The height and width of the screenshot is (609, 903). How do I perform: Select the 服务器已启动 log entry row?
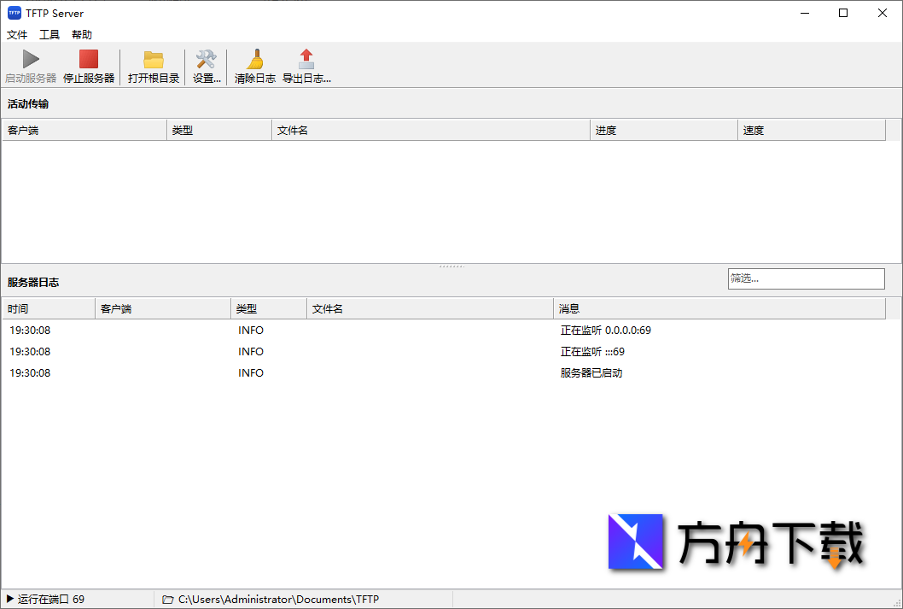point(341,372)
